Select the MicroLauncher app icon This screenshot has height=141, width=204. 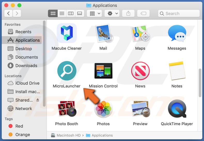67,71
